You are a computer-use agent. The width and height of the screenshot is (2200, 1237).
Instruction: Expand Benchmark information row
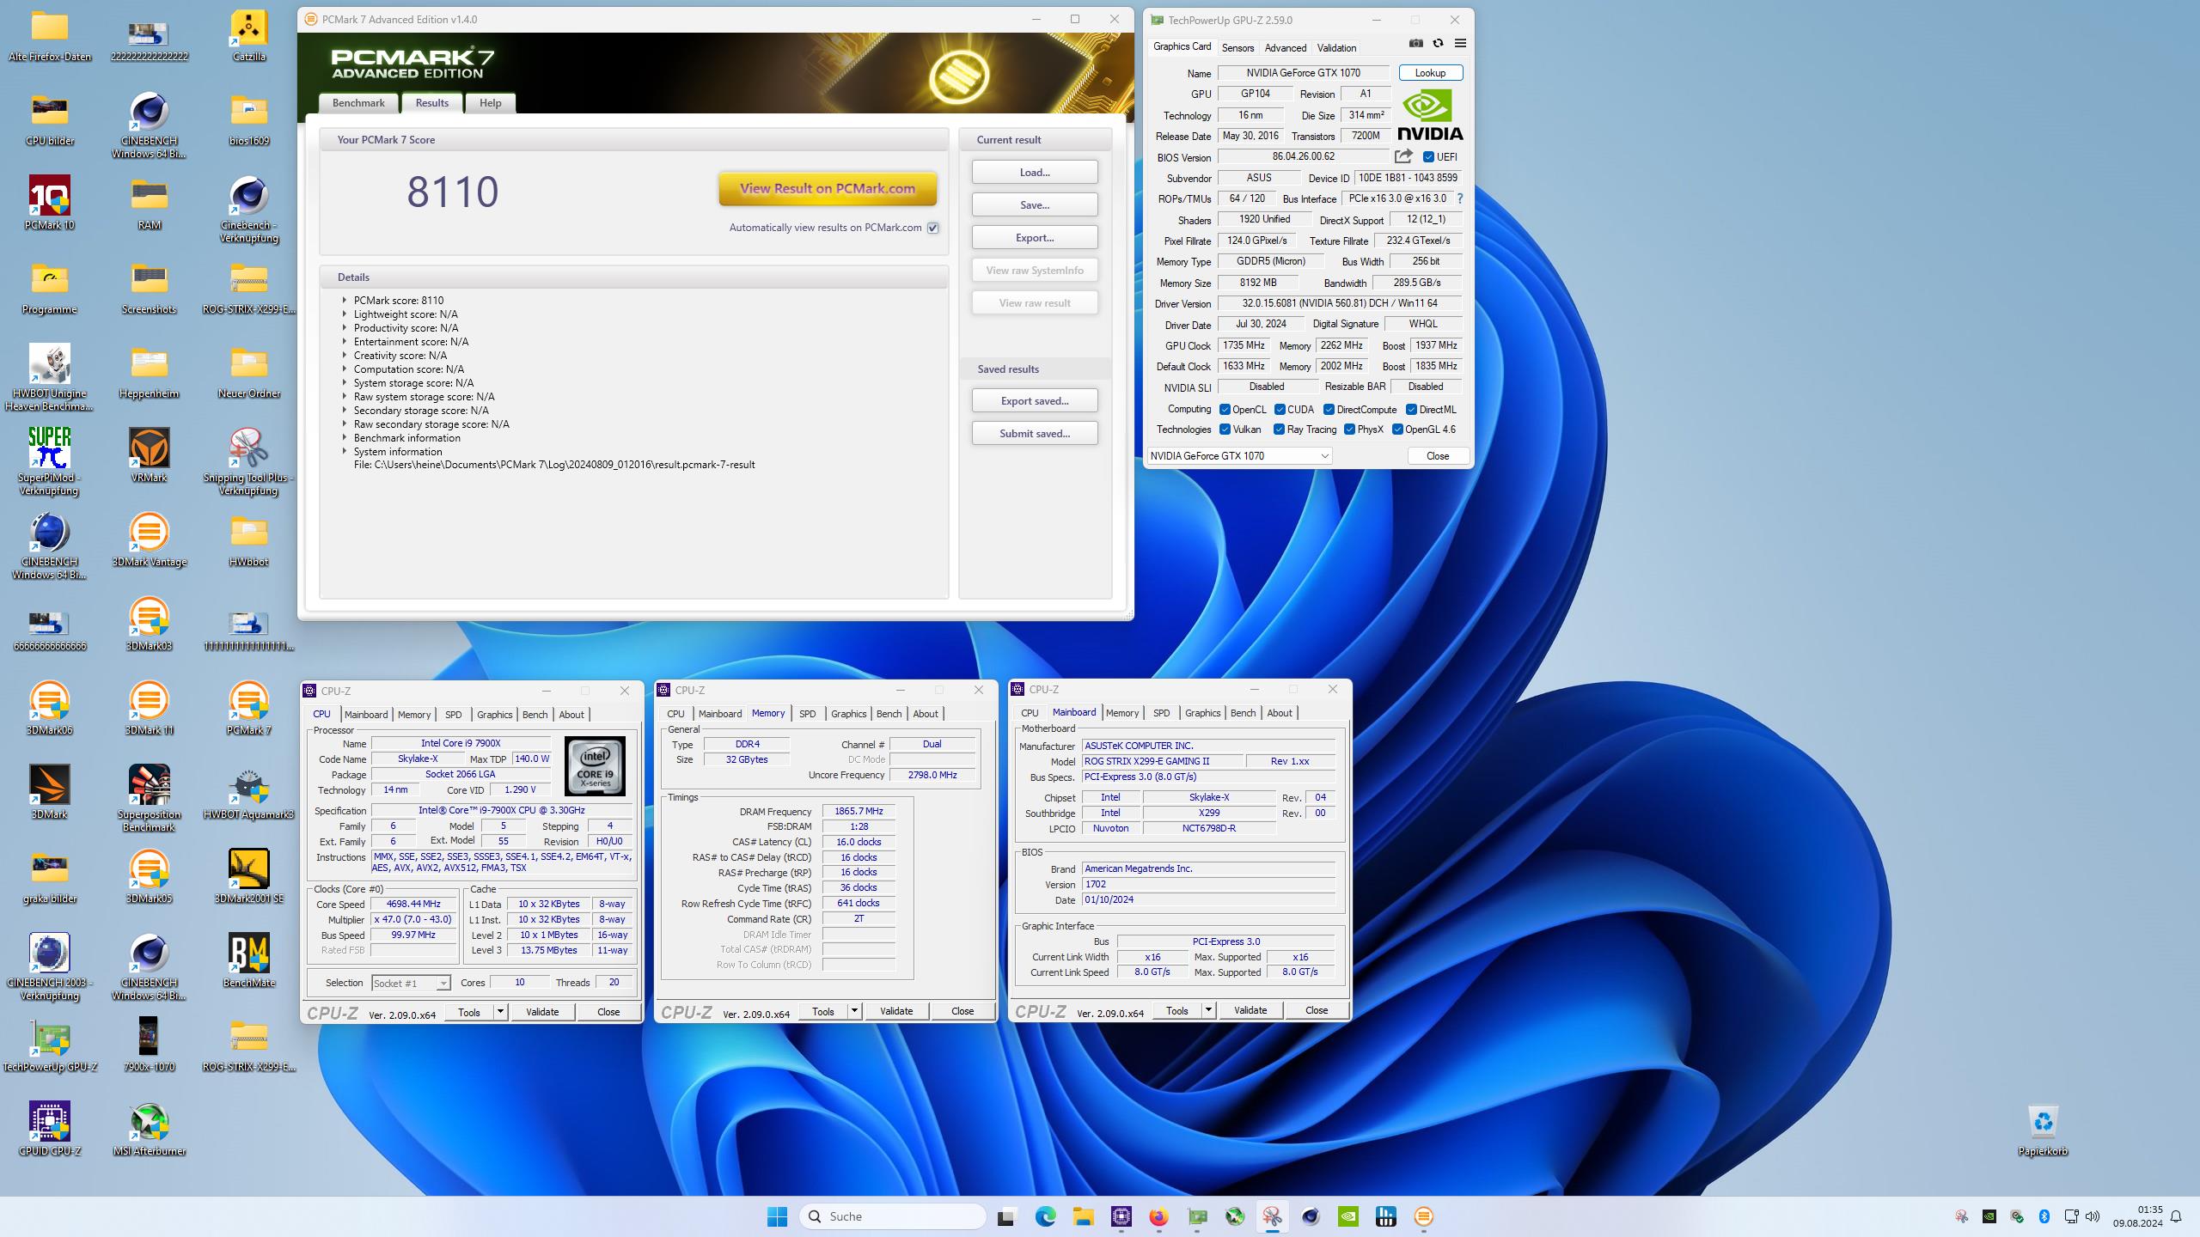coord(345,437)
